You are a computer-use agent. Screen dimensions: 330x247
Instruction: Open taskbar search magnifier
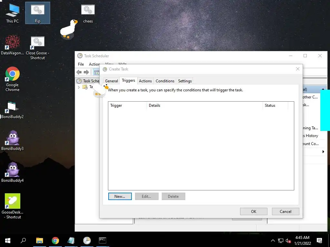(x=23, y=240)
